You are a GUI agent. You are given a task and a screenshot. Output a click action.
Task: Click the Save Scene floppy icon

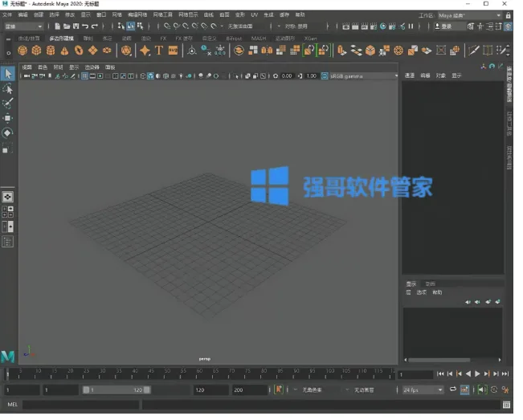pyautogui.click(x=76, y=27)
